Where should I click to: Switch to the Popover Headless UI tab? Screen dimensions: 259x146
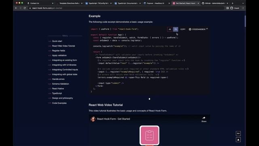tap(157, 3)
